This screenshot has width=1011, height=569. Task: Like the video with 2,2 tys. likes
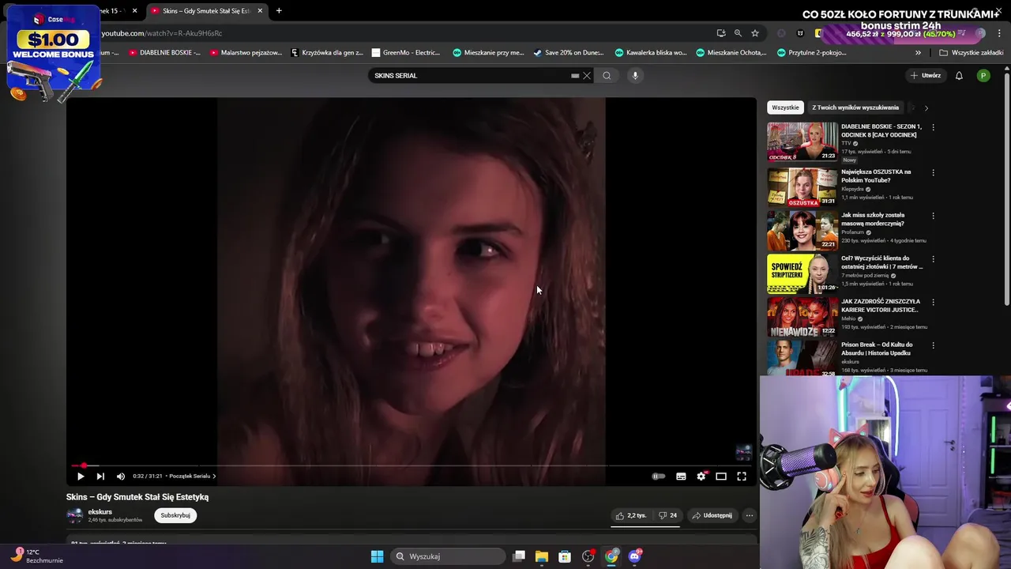[631, 515]
